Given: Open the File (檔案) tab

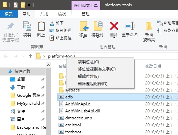Looking at the screenshot, I should click(9, 14).
